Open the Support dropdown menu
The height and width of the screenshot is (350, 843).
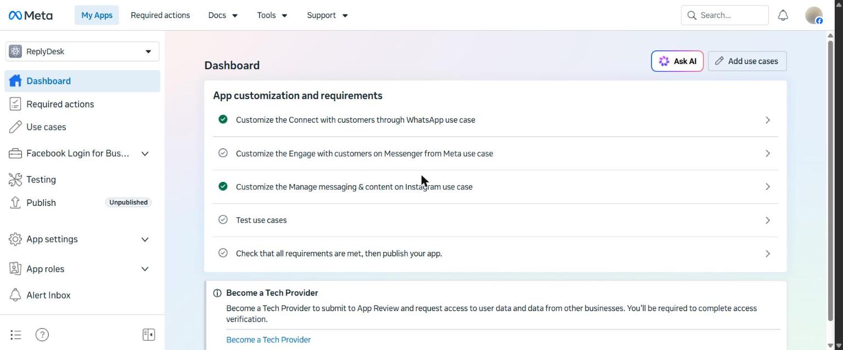click(x=327, y=15)
